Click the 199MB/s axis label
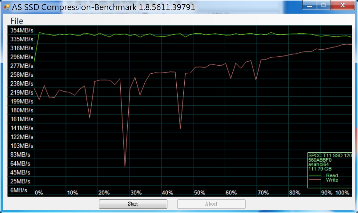The image size is (358, 213). coord(22,101)
